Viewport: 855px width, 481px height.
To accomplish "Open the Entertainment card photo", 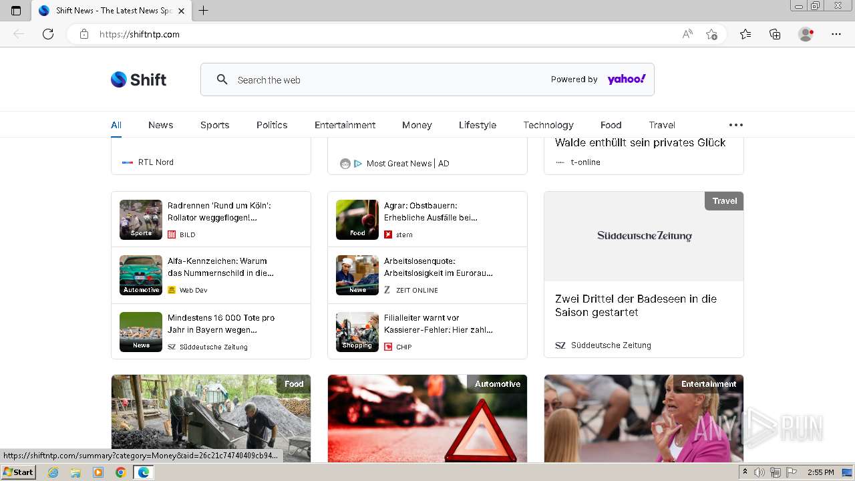I will click(x=644, y=418).
